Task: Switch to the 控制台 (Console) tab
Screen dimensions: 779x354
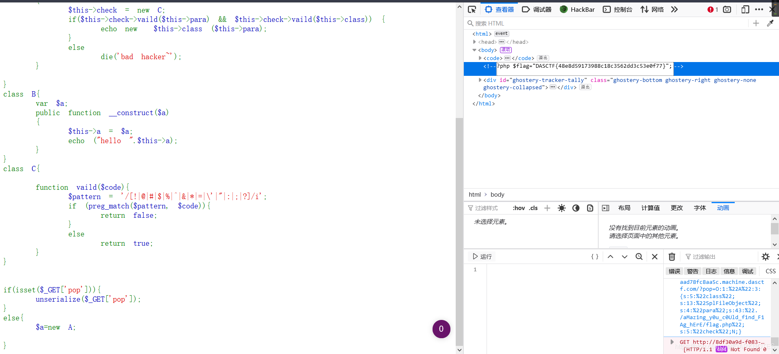Action: pyautogui.click(x=617, y=9)
